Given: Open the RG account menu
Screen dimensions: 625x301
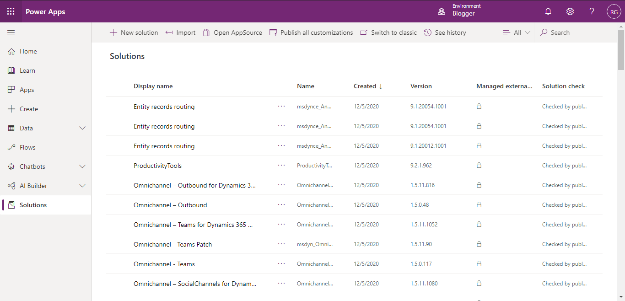Looking at the screenshot, I should [614, 11].
